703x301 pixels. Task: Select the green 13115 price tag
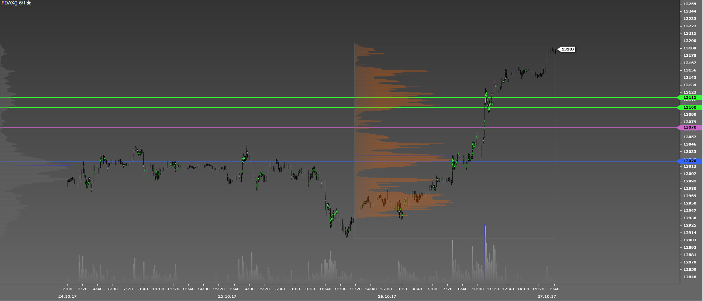(x=690, y=98)
